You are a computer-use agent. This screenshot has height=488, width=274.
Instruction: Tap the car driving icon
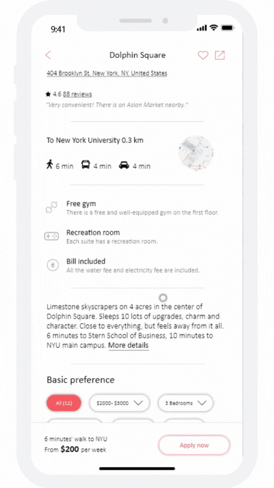124,165
